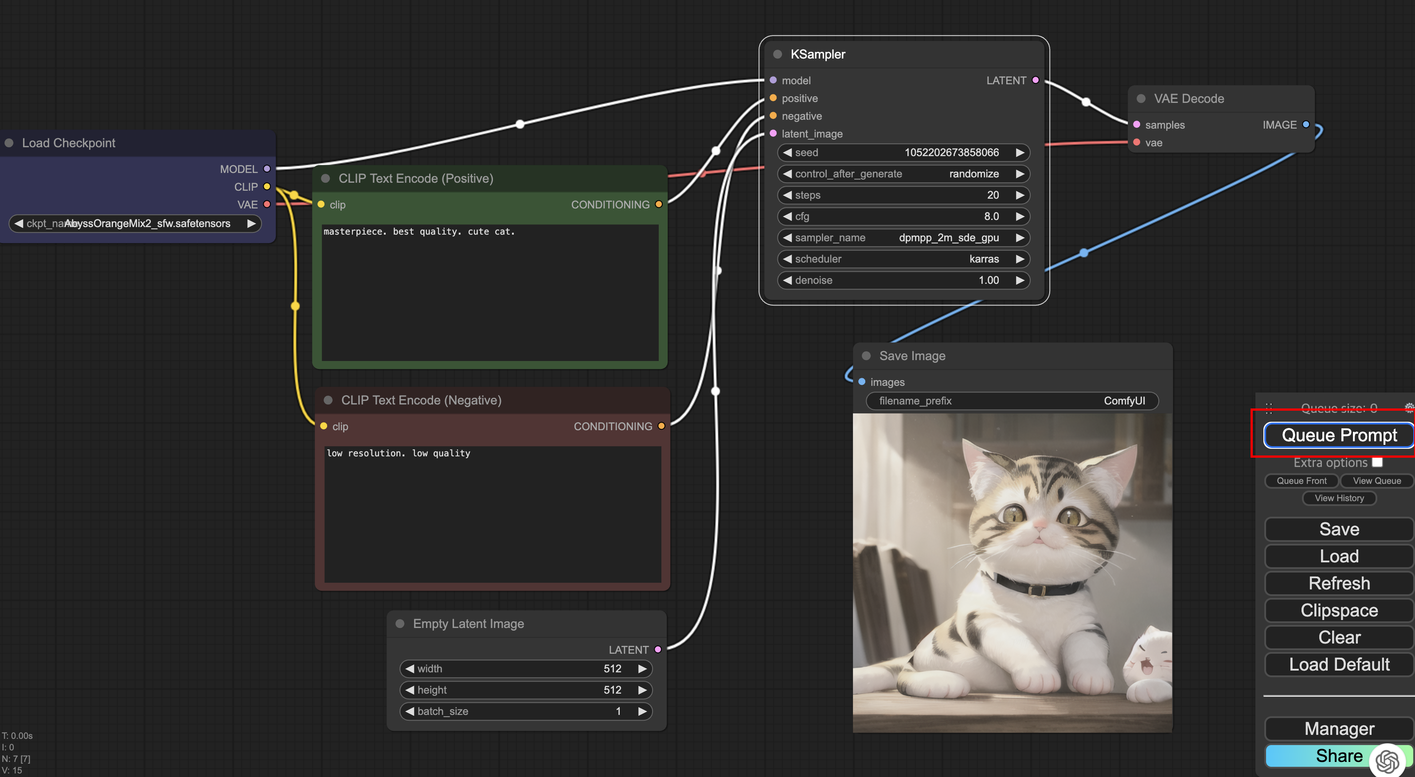Collapse the Empty Latent Image node dot
Viewport: 1415px width, 777px height.
coord(400,623)
